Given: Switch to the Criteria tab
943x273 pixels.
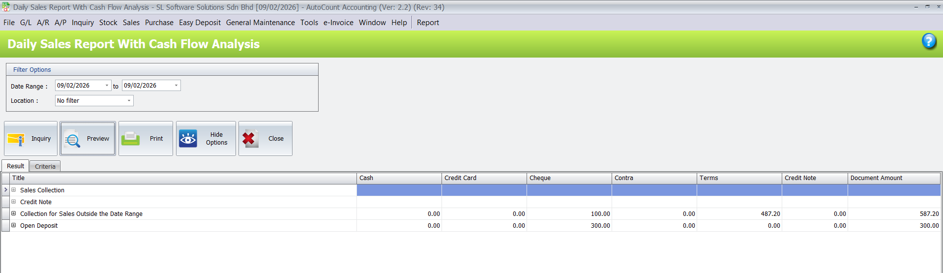Looking at the screenshot, I should pyautogui.click(x=45, y=167).
